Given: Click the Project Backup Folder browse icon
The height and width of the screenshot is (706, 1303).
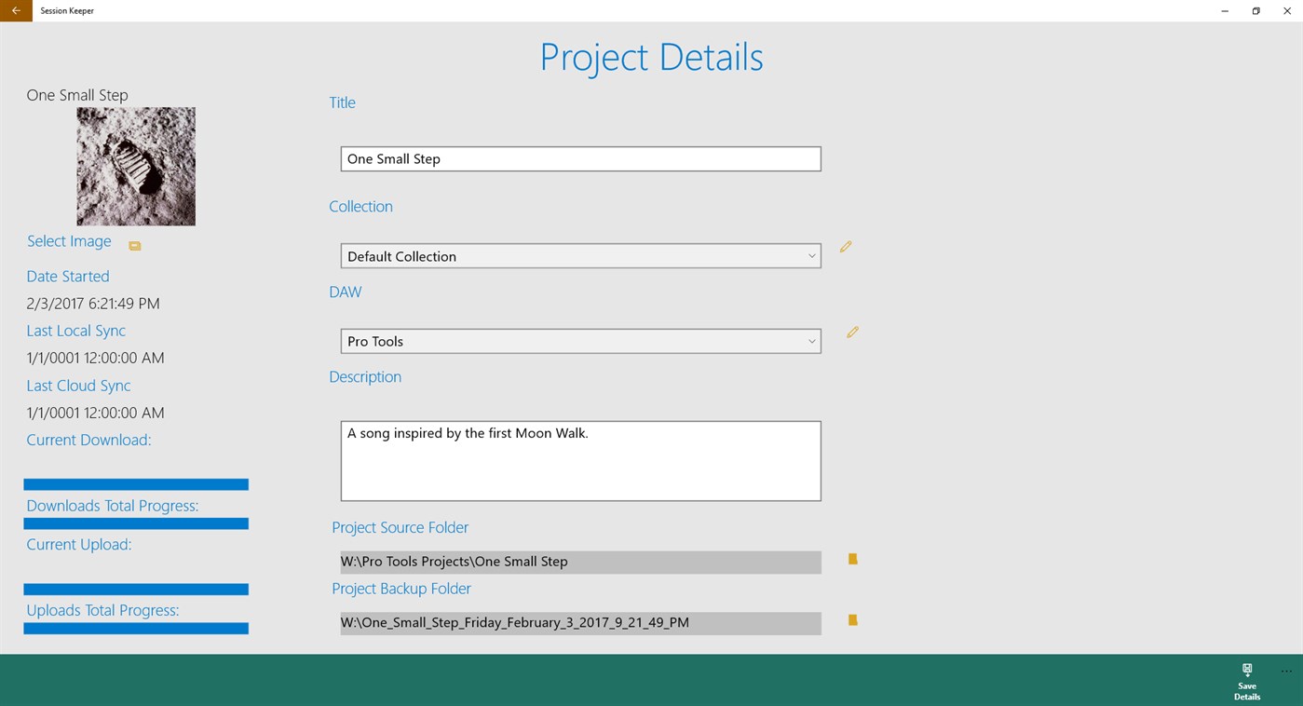Looking at the screenshot, I should coord(852,620).
